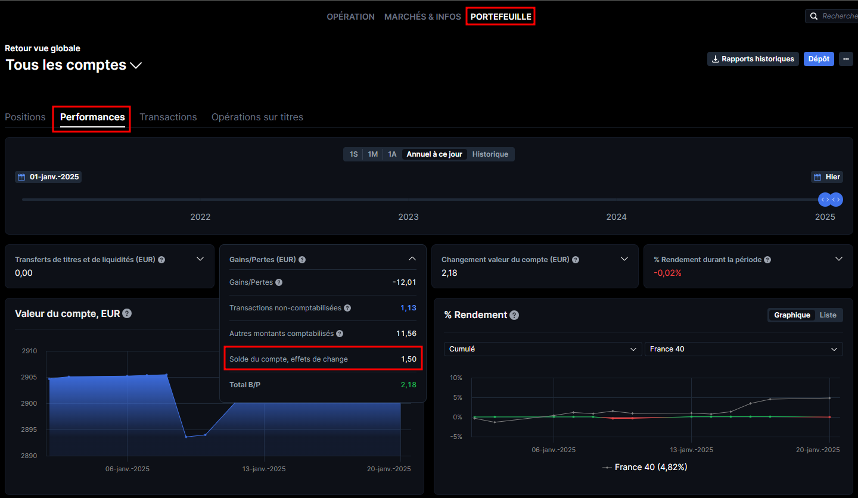Open the France 40 benchmark dropdown
The height and width of the screenshot is (498, 858).
pyautogui.click(x=744, y=349)
